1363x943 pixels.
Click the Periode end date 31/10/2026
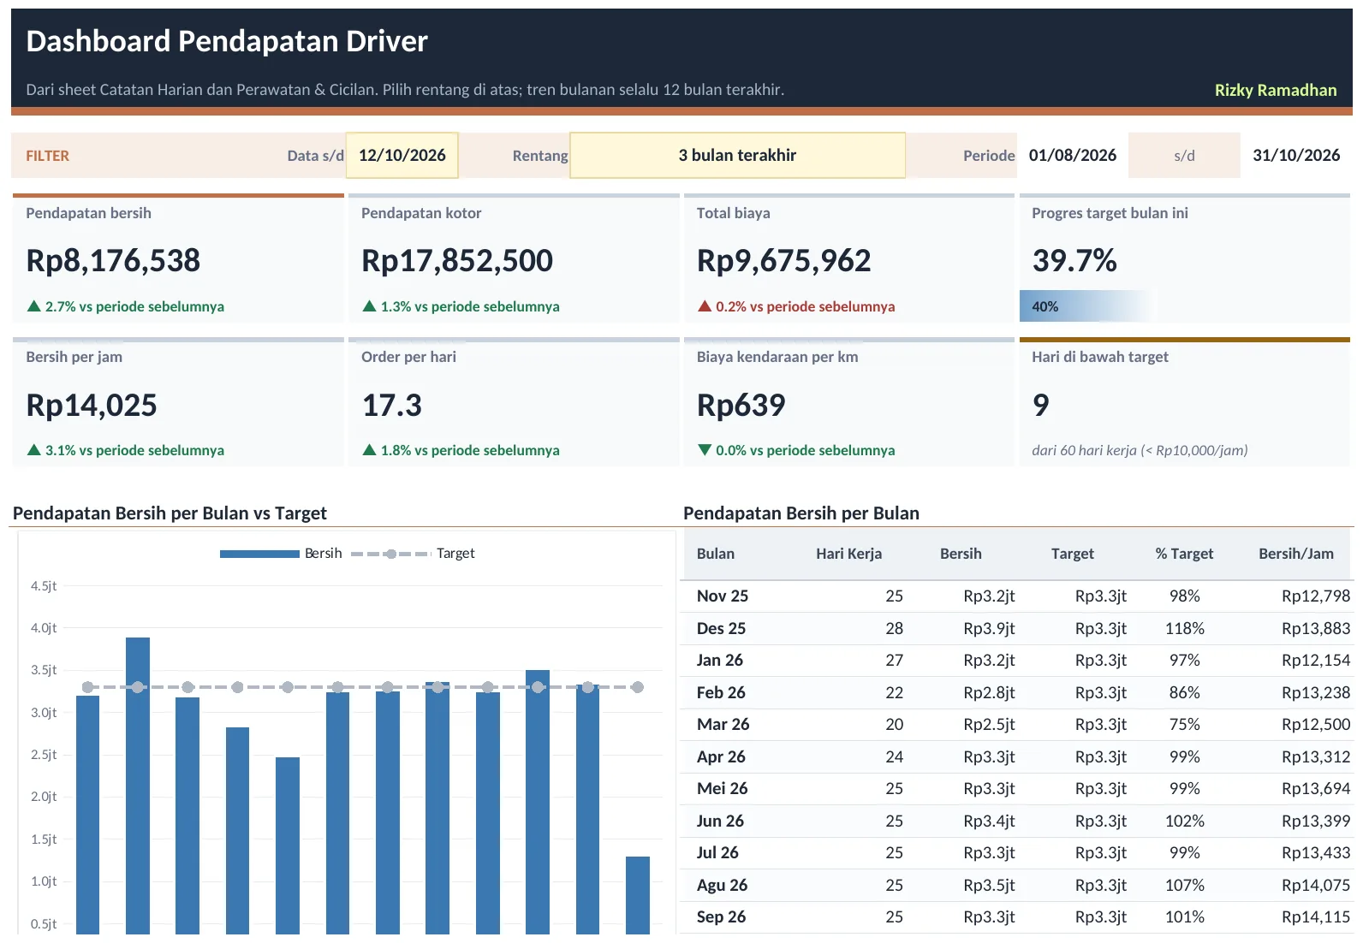coord(1296,155)
